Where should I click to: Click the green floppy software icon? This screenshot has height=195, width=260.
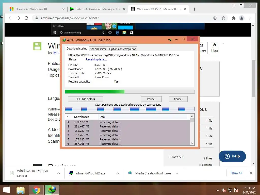click(37, 46)
